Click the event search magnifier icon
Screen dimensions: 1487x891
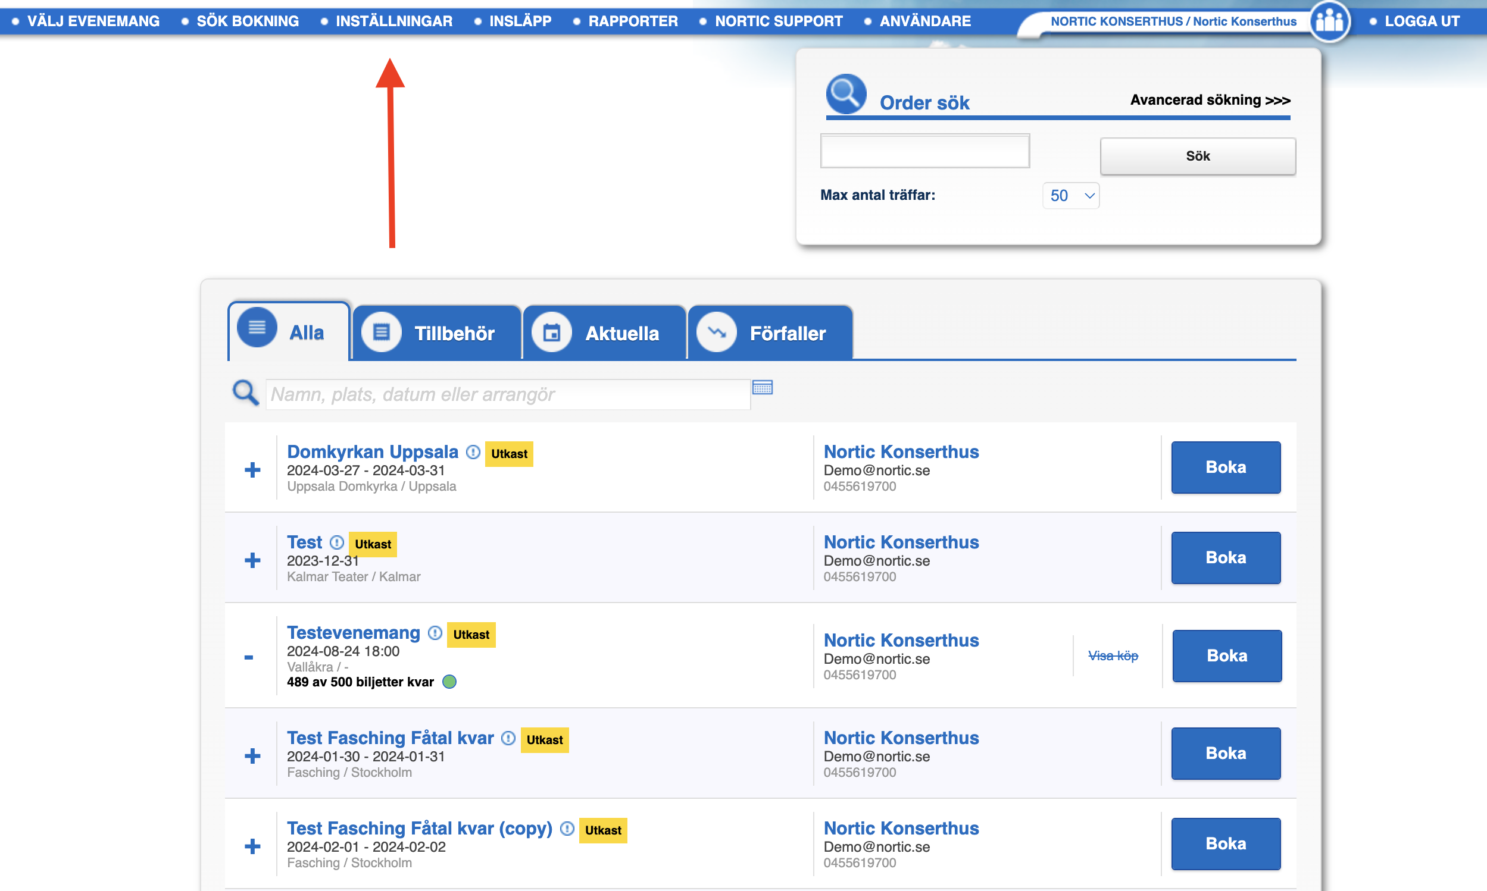point(245,393)
